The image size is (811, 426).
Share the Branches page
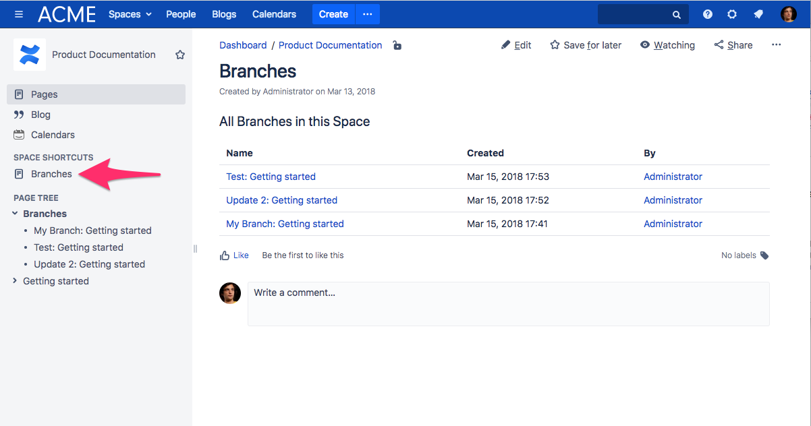[733, 45]
